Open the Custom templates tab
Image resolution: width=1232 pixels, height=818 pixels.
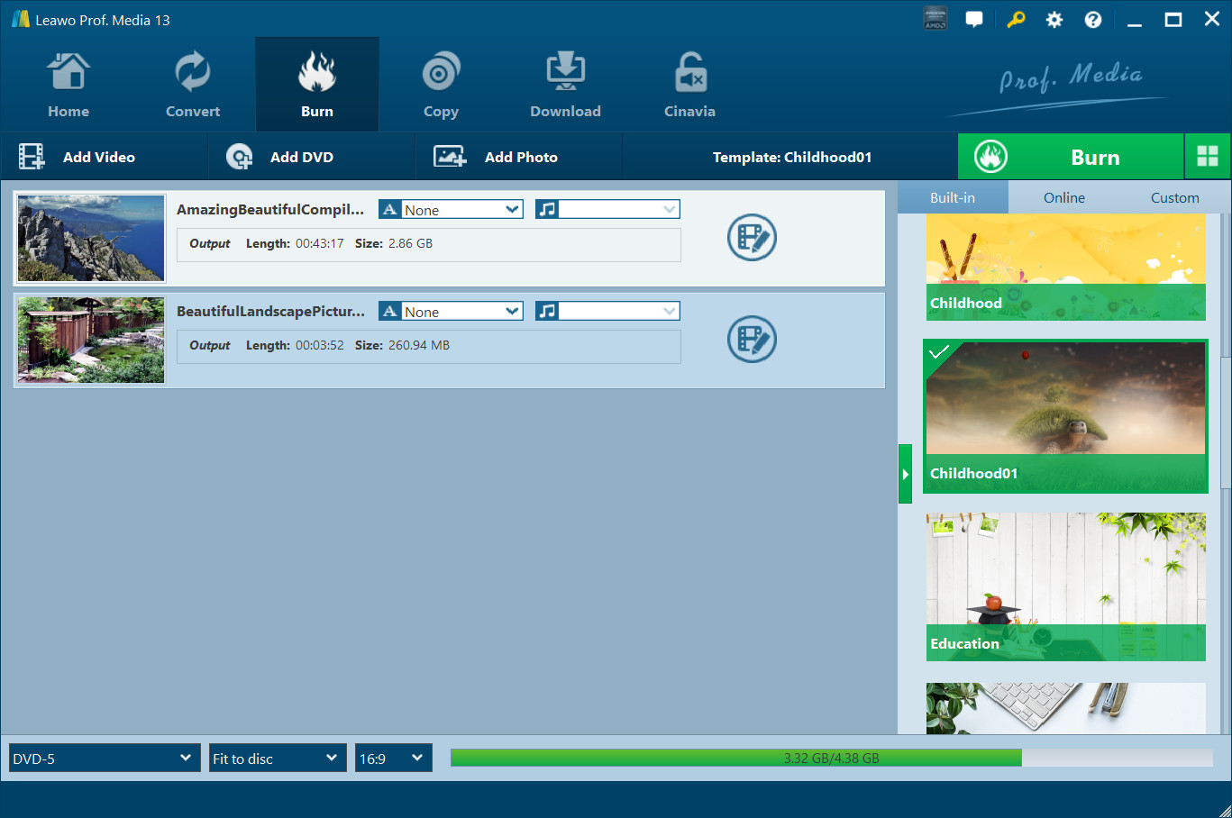pyautogui.click(x=1174, y=196)
